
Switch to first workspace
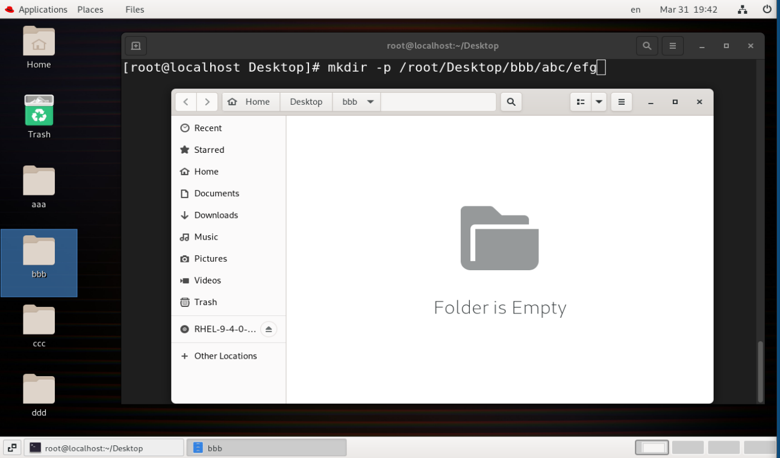tap(653, 448)
